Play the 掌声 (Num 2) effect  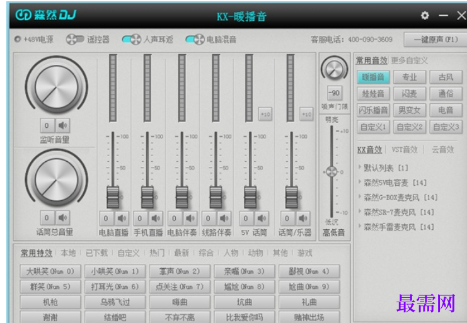pyautogui.click(x=180, y=271)
